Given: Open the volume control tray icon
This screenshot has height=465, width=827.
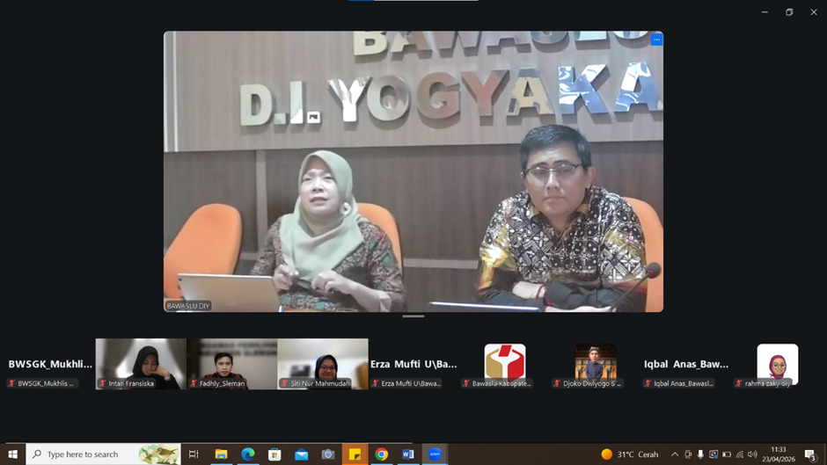Looking at the screenshot, I should pos(752,454).
